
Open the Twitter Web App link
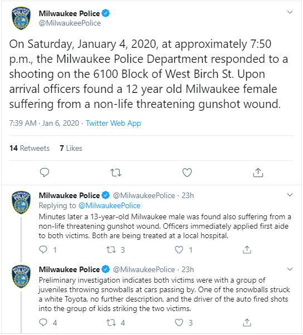tap(113, 124)
